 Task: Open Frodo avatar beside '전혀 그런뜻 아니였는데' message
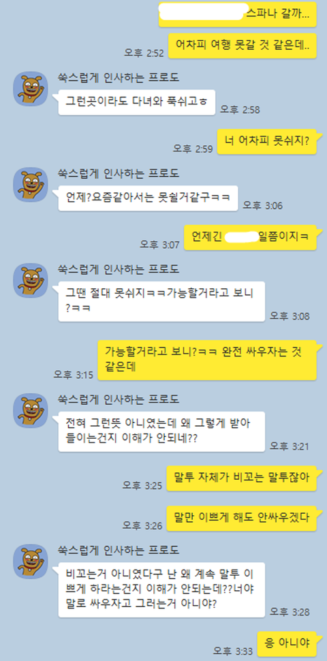click(x=31, y=411)
